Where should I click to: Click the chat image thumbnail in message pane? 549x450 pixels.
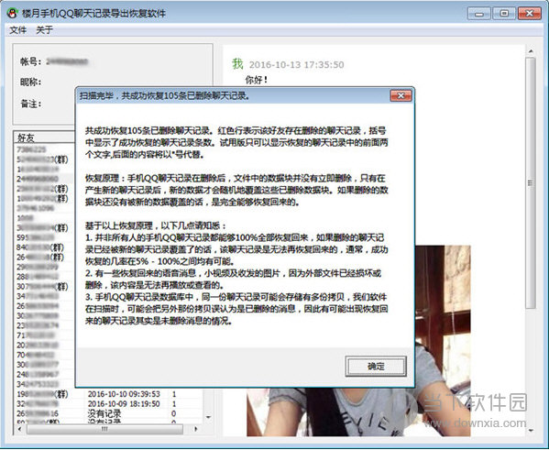click(x=358, y=341)
